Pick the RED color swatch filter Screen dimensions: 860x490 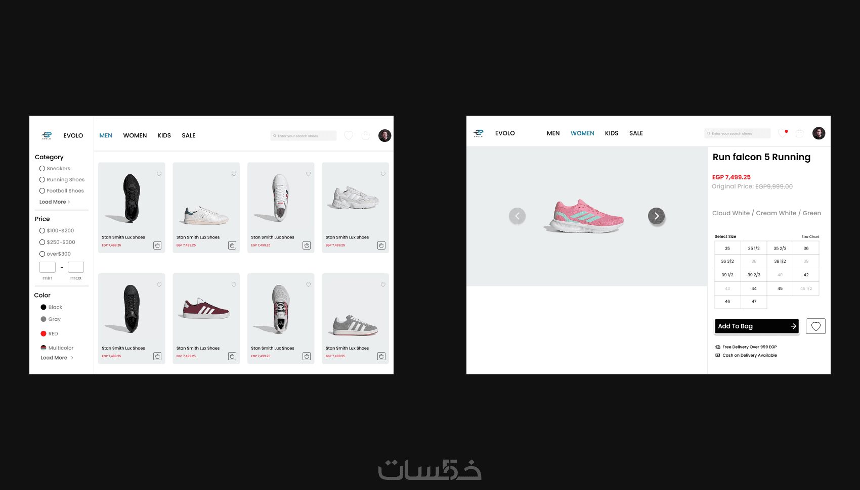pyautogui.click(x=44, y=333)
